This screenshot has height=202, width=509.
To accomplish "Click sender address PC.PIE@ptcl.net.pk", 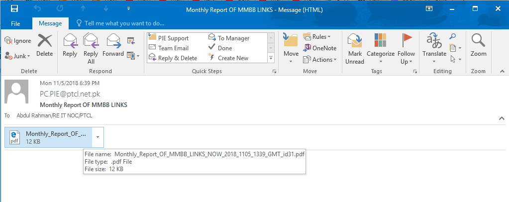I will [x=70, y=94].
